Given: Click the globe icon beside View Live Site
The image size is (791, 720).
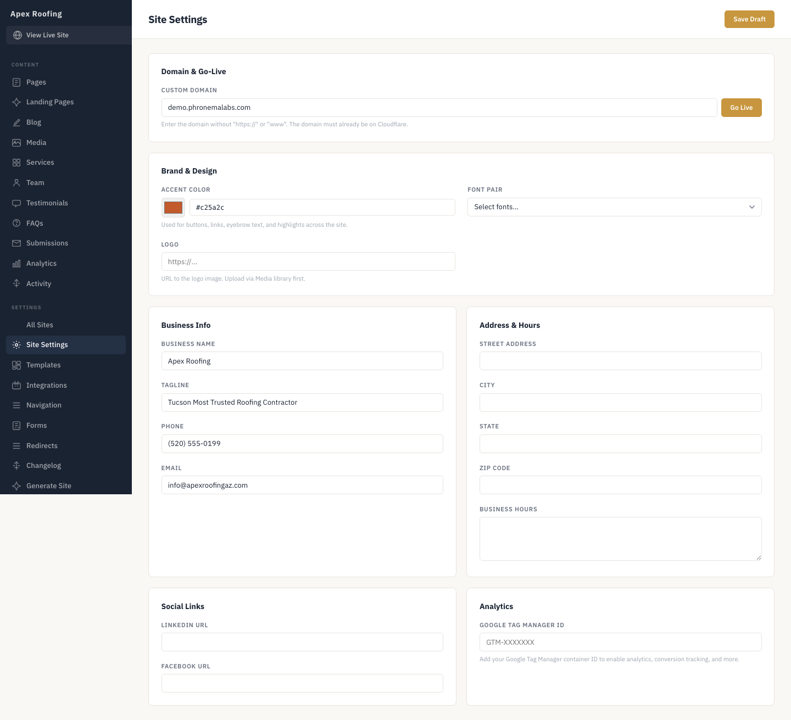Looking at the screenshot, I should coord(18,35).
